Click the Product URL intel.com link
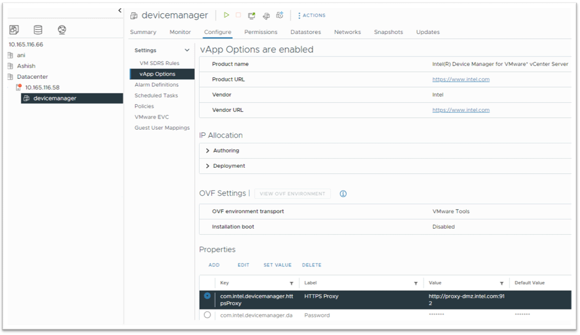The width and height of the screenshot is (580, 335). pyautogui.click(x=461, y=80)
